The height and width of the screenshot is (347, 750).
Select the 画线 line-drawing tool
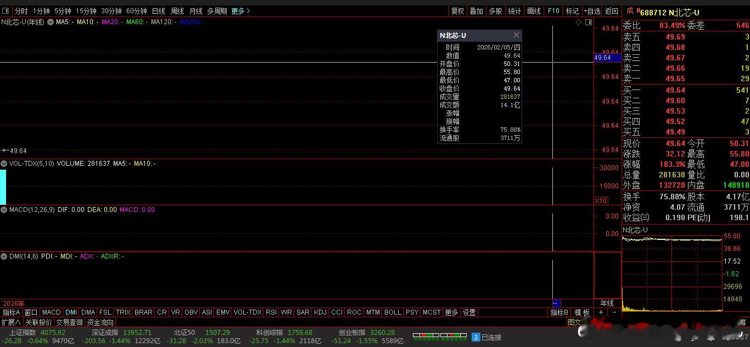click(533, 10)
